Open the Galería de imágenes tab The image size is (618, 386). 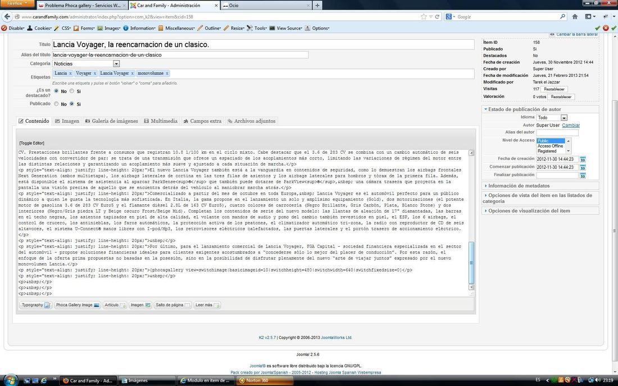click(x=112, y=121)
